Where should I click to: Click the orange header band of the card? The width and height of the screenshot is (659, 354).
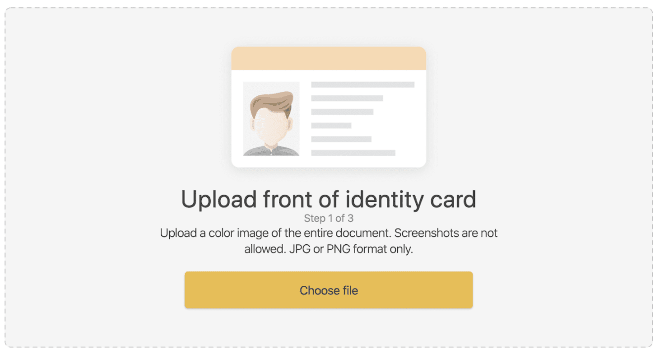tap(329, 58)
